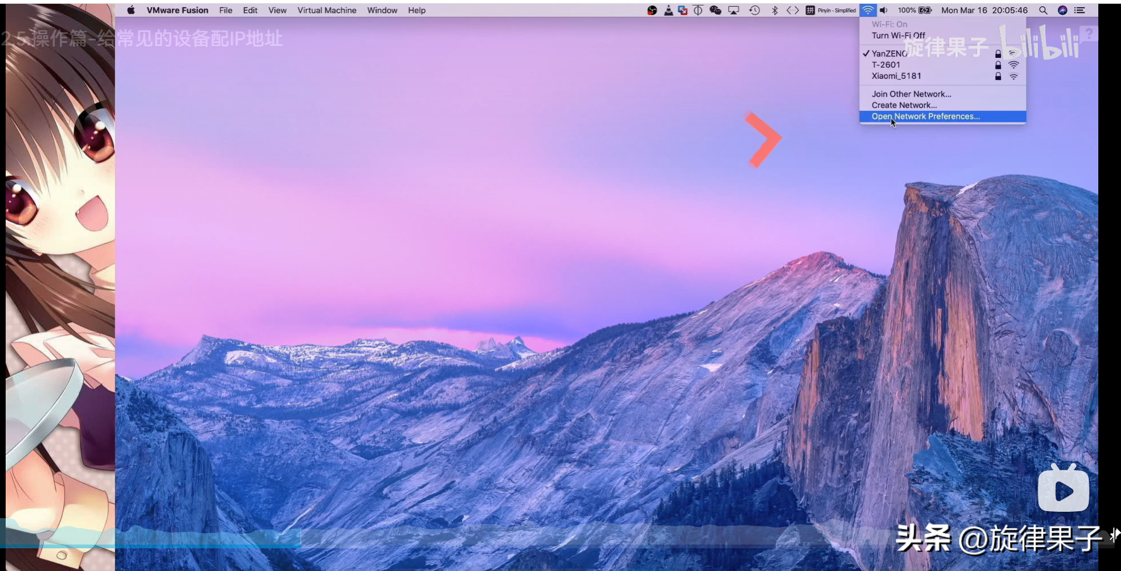1121x571 pixels.
Task: Switch to the T-2601 network
Action: pyautogui.click(x=886, y=65)
